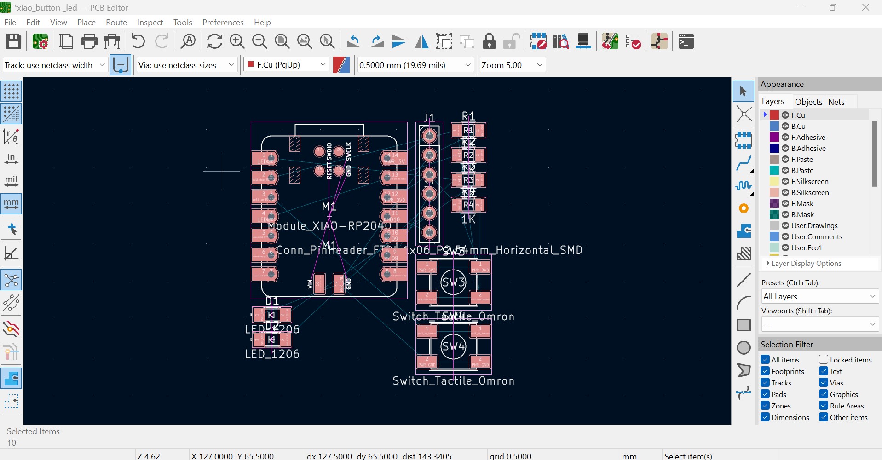This screenshot has height=460, width=882.
Task: Toggle grid dot display
Action: click(x=11, y=92)
